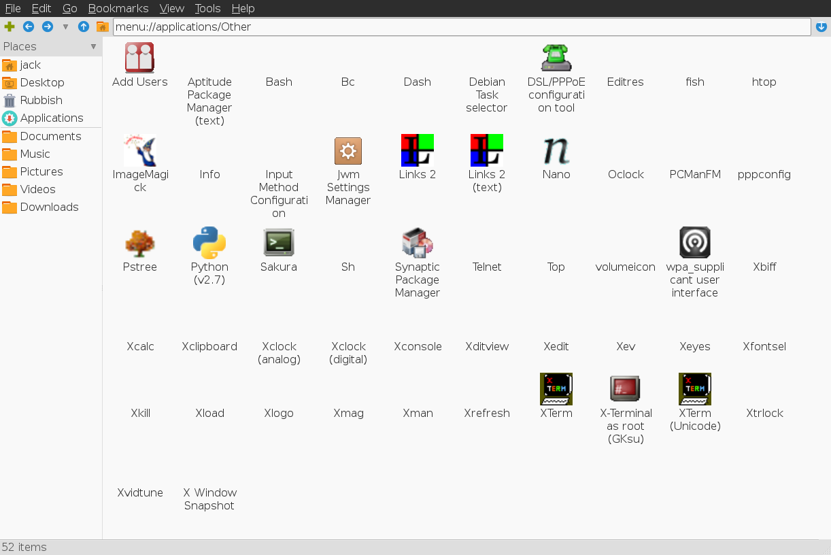
Task: Click the DSL/PPPoE configuration tool icon
Action: (x=556, y=58)
